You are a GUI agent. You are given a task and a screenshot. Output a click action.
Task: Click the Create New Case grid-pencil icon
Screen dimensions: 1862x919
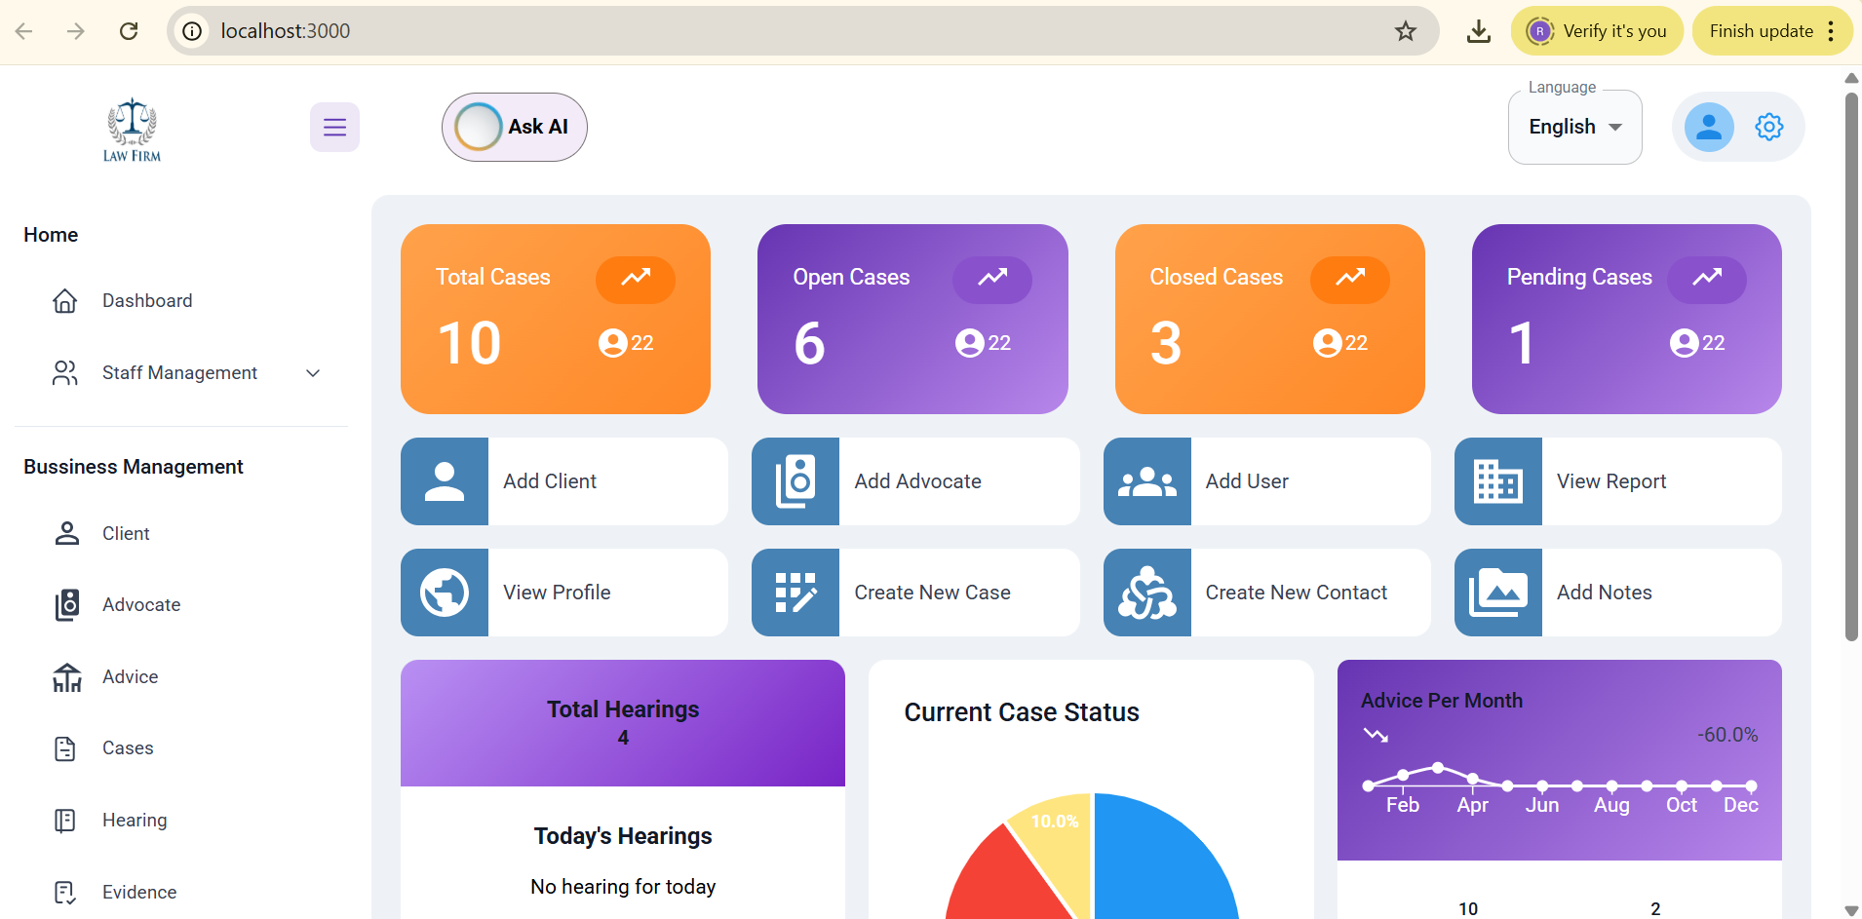tap(795, 593)
